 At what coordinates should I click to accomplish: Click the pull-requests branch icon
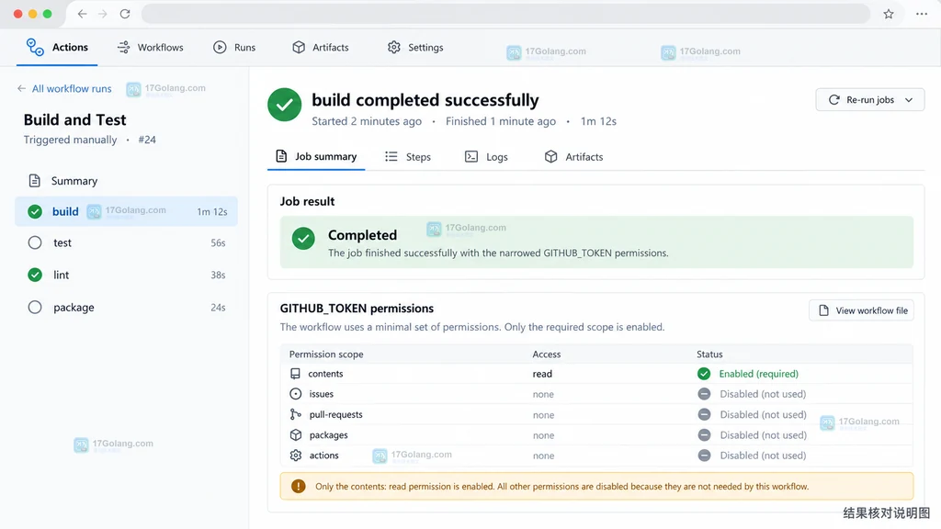click(295, 414)
